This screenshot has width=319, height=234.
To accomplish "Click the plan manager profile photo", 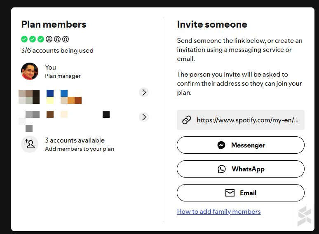I will [x=30, y=71].
